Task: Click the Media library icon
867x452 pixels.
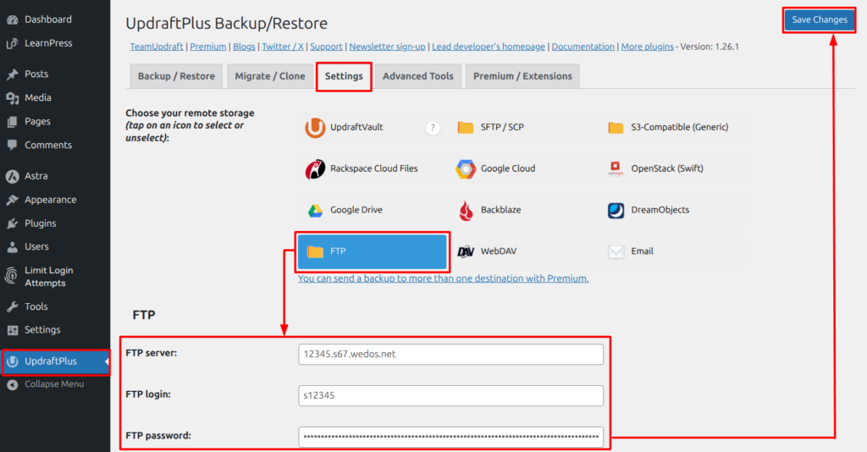Action: click(12, 98)
